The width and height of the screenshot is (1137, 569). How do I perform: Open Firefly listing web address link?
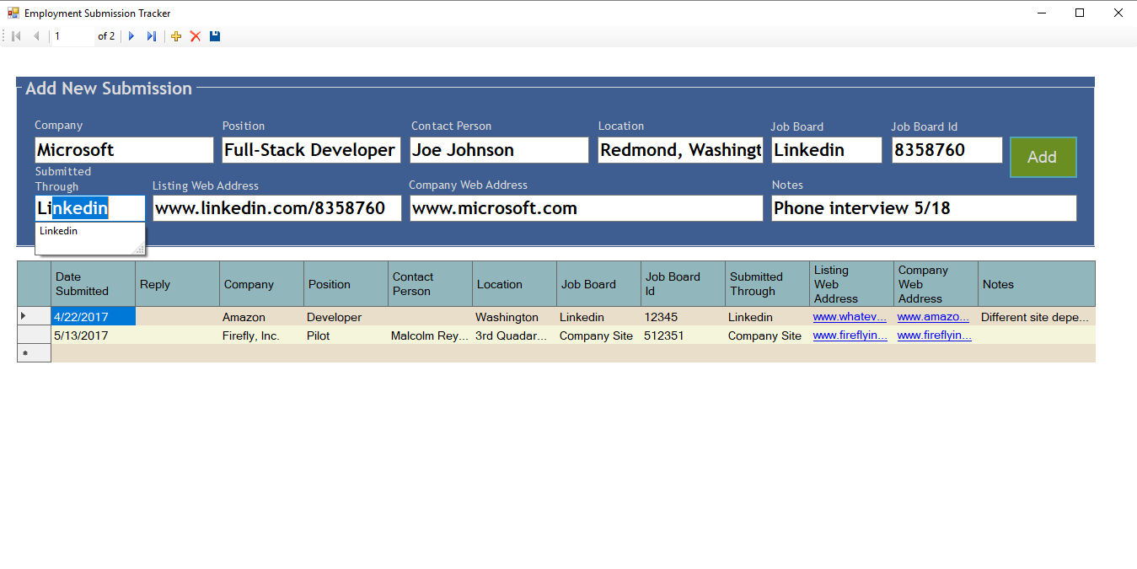pyautogui.click(x=850, y=335)
